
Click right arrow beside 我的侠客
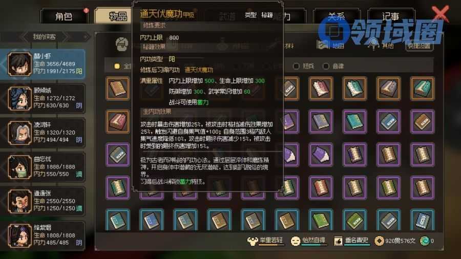click(66, 37)
